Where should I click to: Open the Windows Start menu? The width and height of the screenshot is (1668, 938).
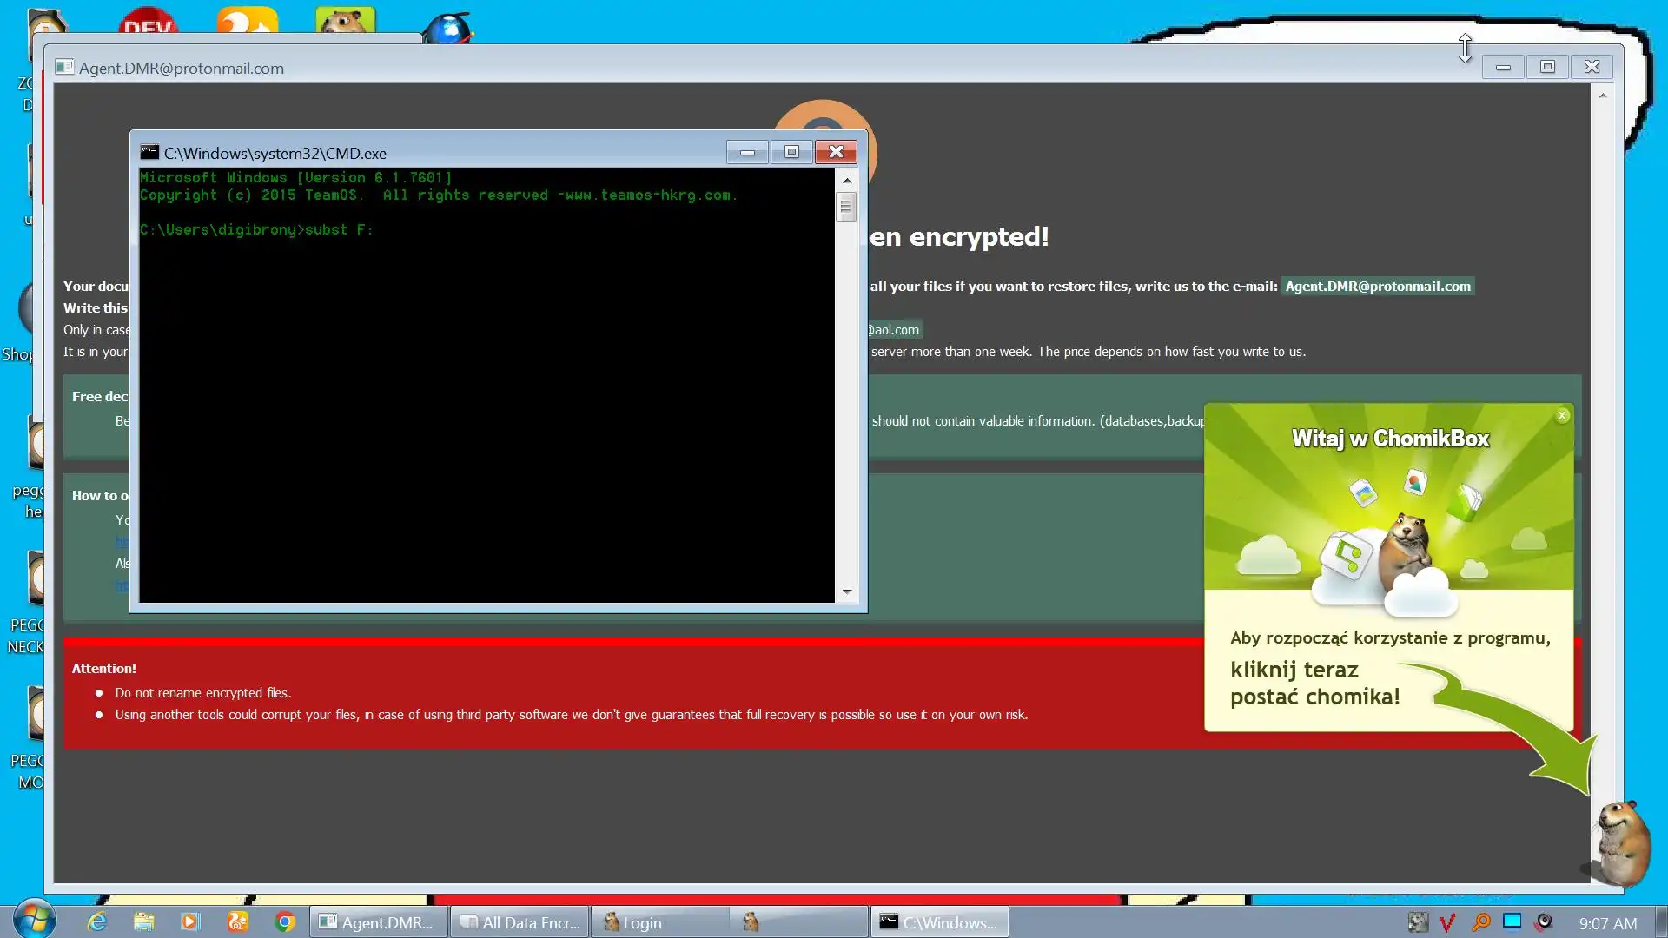tap(35, 921)
